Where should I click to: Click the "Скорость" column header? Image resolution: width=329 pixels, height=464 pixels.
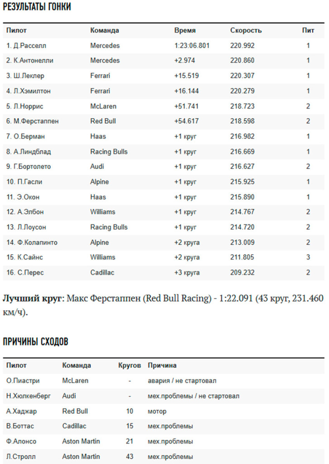tap(246, 30)
